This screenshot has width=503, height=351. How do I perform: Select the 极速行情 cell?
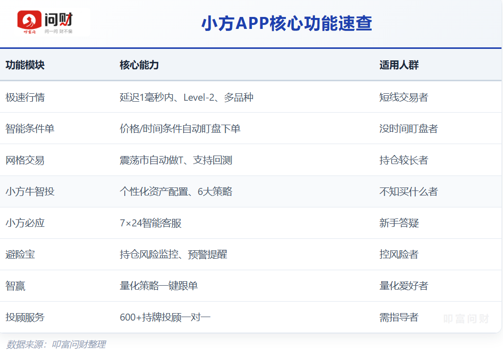pyautogui.click(x=25, y=97)
